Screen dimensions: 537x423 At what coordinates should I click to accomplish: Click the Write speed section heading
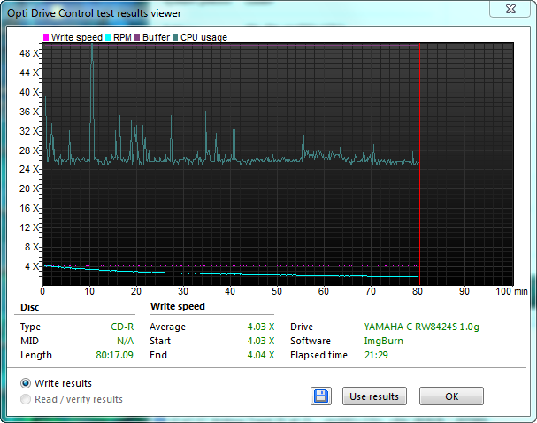[178, 306]
